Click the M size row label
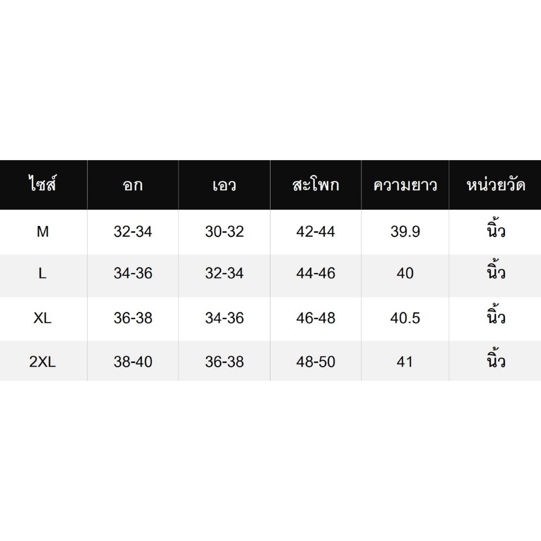 pyautogui.click(x=43, y=232)
